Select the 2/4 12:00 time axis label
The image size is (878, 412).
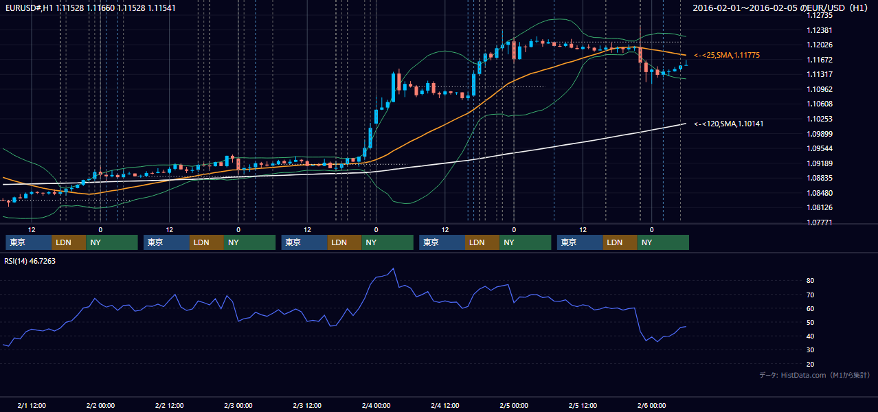(x=444, y=406)
